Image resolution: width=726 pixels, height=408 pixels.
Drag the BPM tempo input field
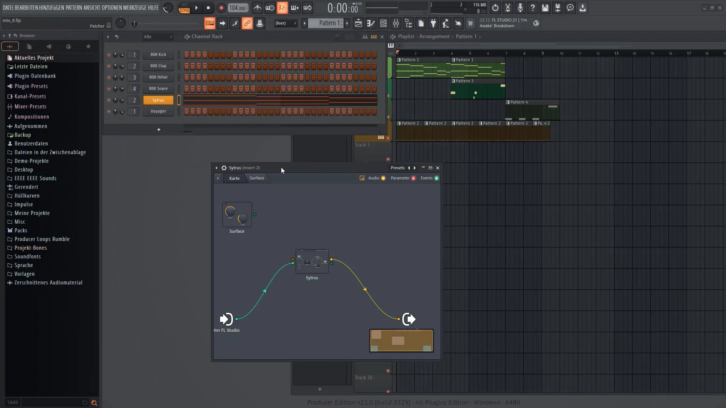[238, 7]
